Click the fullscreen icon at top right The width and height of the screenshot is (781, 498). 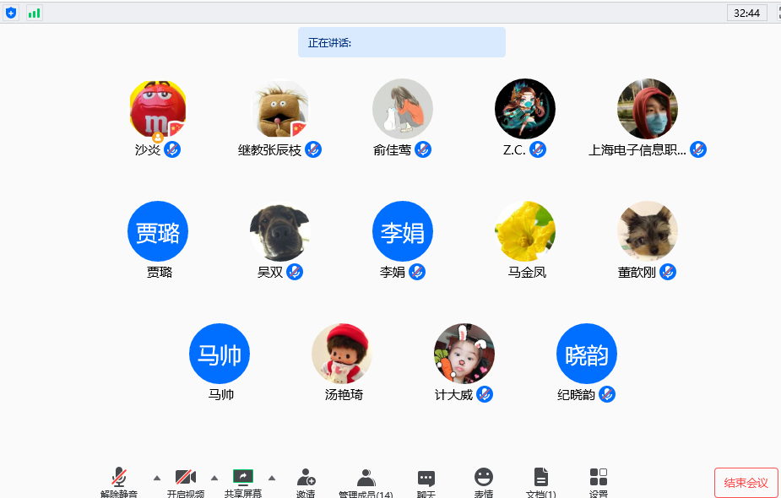click(774, 13)
